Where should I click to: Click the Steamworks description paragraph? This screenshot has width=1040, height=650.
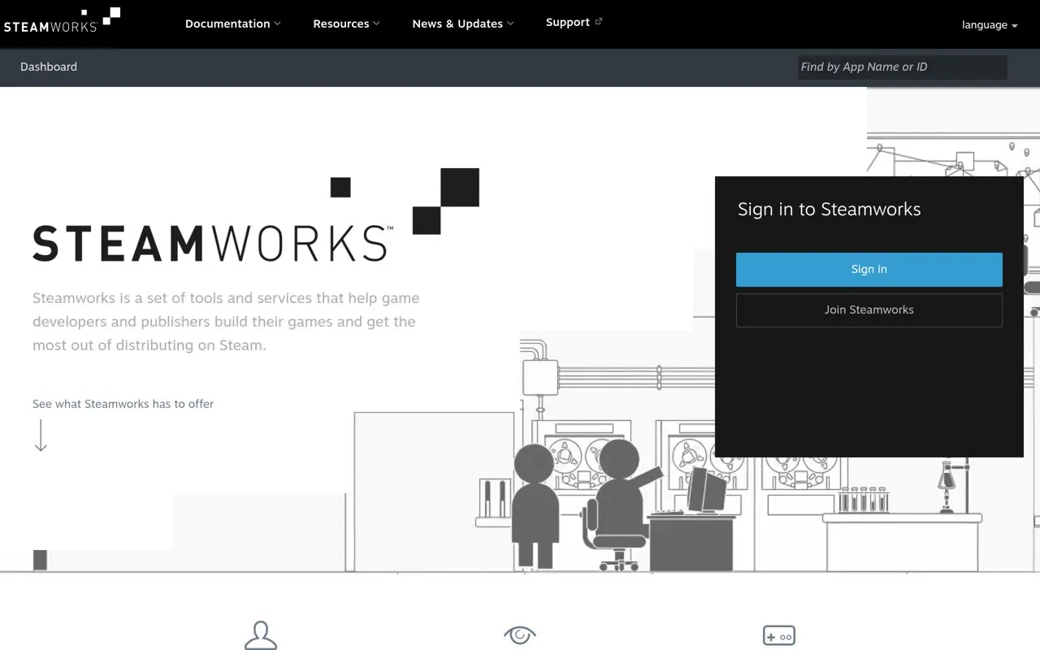point(226,322)
